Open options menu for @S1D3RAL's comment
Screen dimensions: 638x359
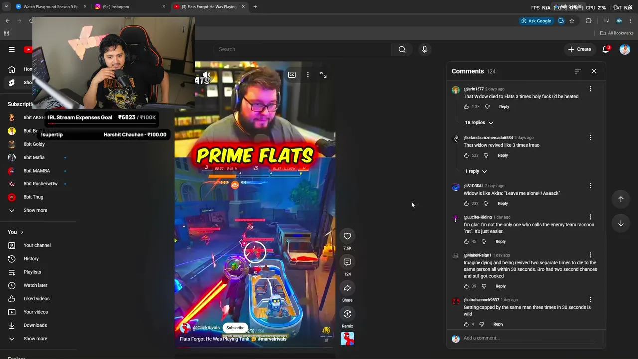point(591,186)
